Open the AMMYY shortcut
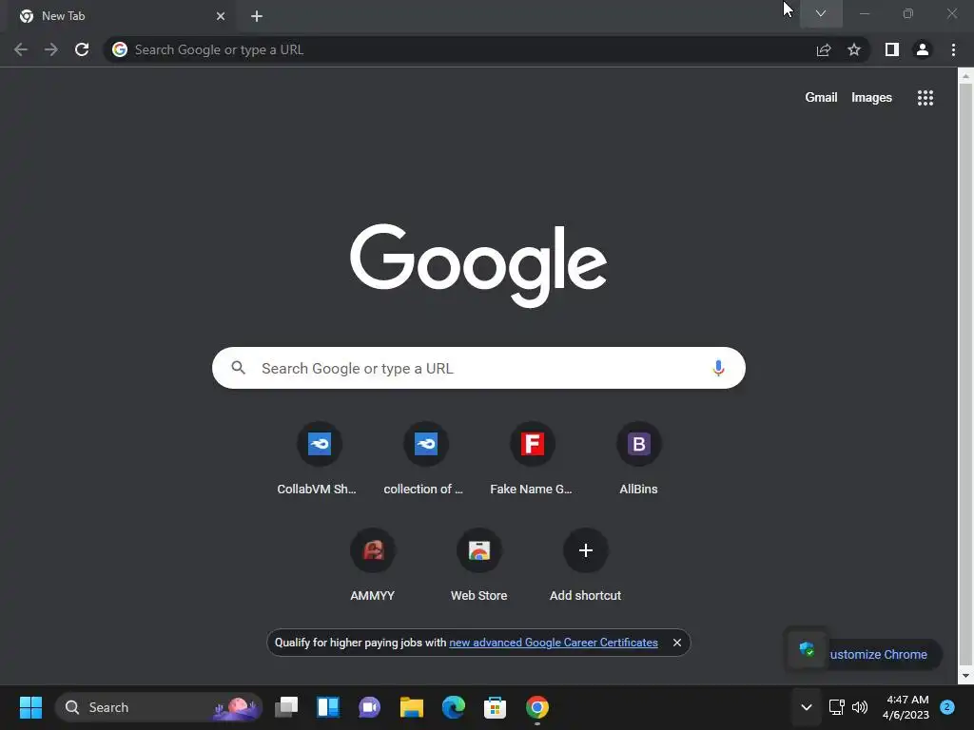 tap(373, 565)
